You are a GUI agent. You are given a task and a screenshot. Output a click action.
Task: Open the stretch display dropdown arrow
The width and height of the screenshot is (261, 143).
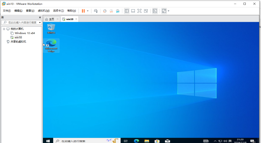pos(169,11)
